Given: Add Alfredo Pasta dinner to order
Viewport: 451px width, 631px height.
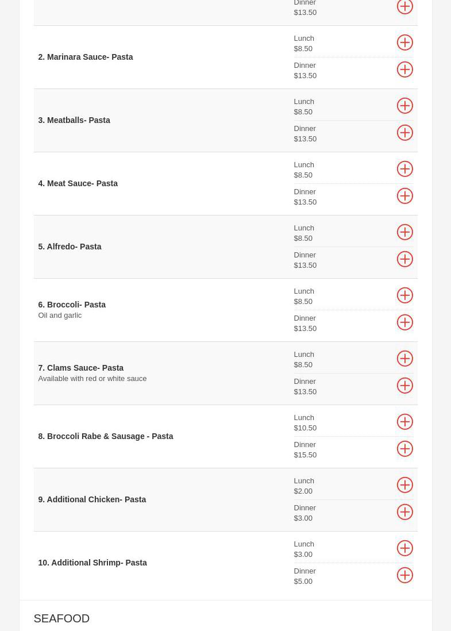Looking at the screenshot, I should [404, 259].
